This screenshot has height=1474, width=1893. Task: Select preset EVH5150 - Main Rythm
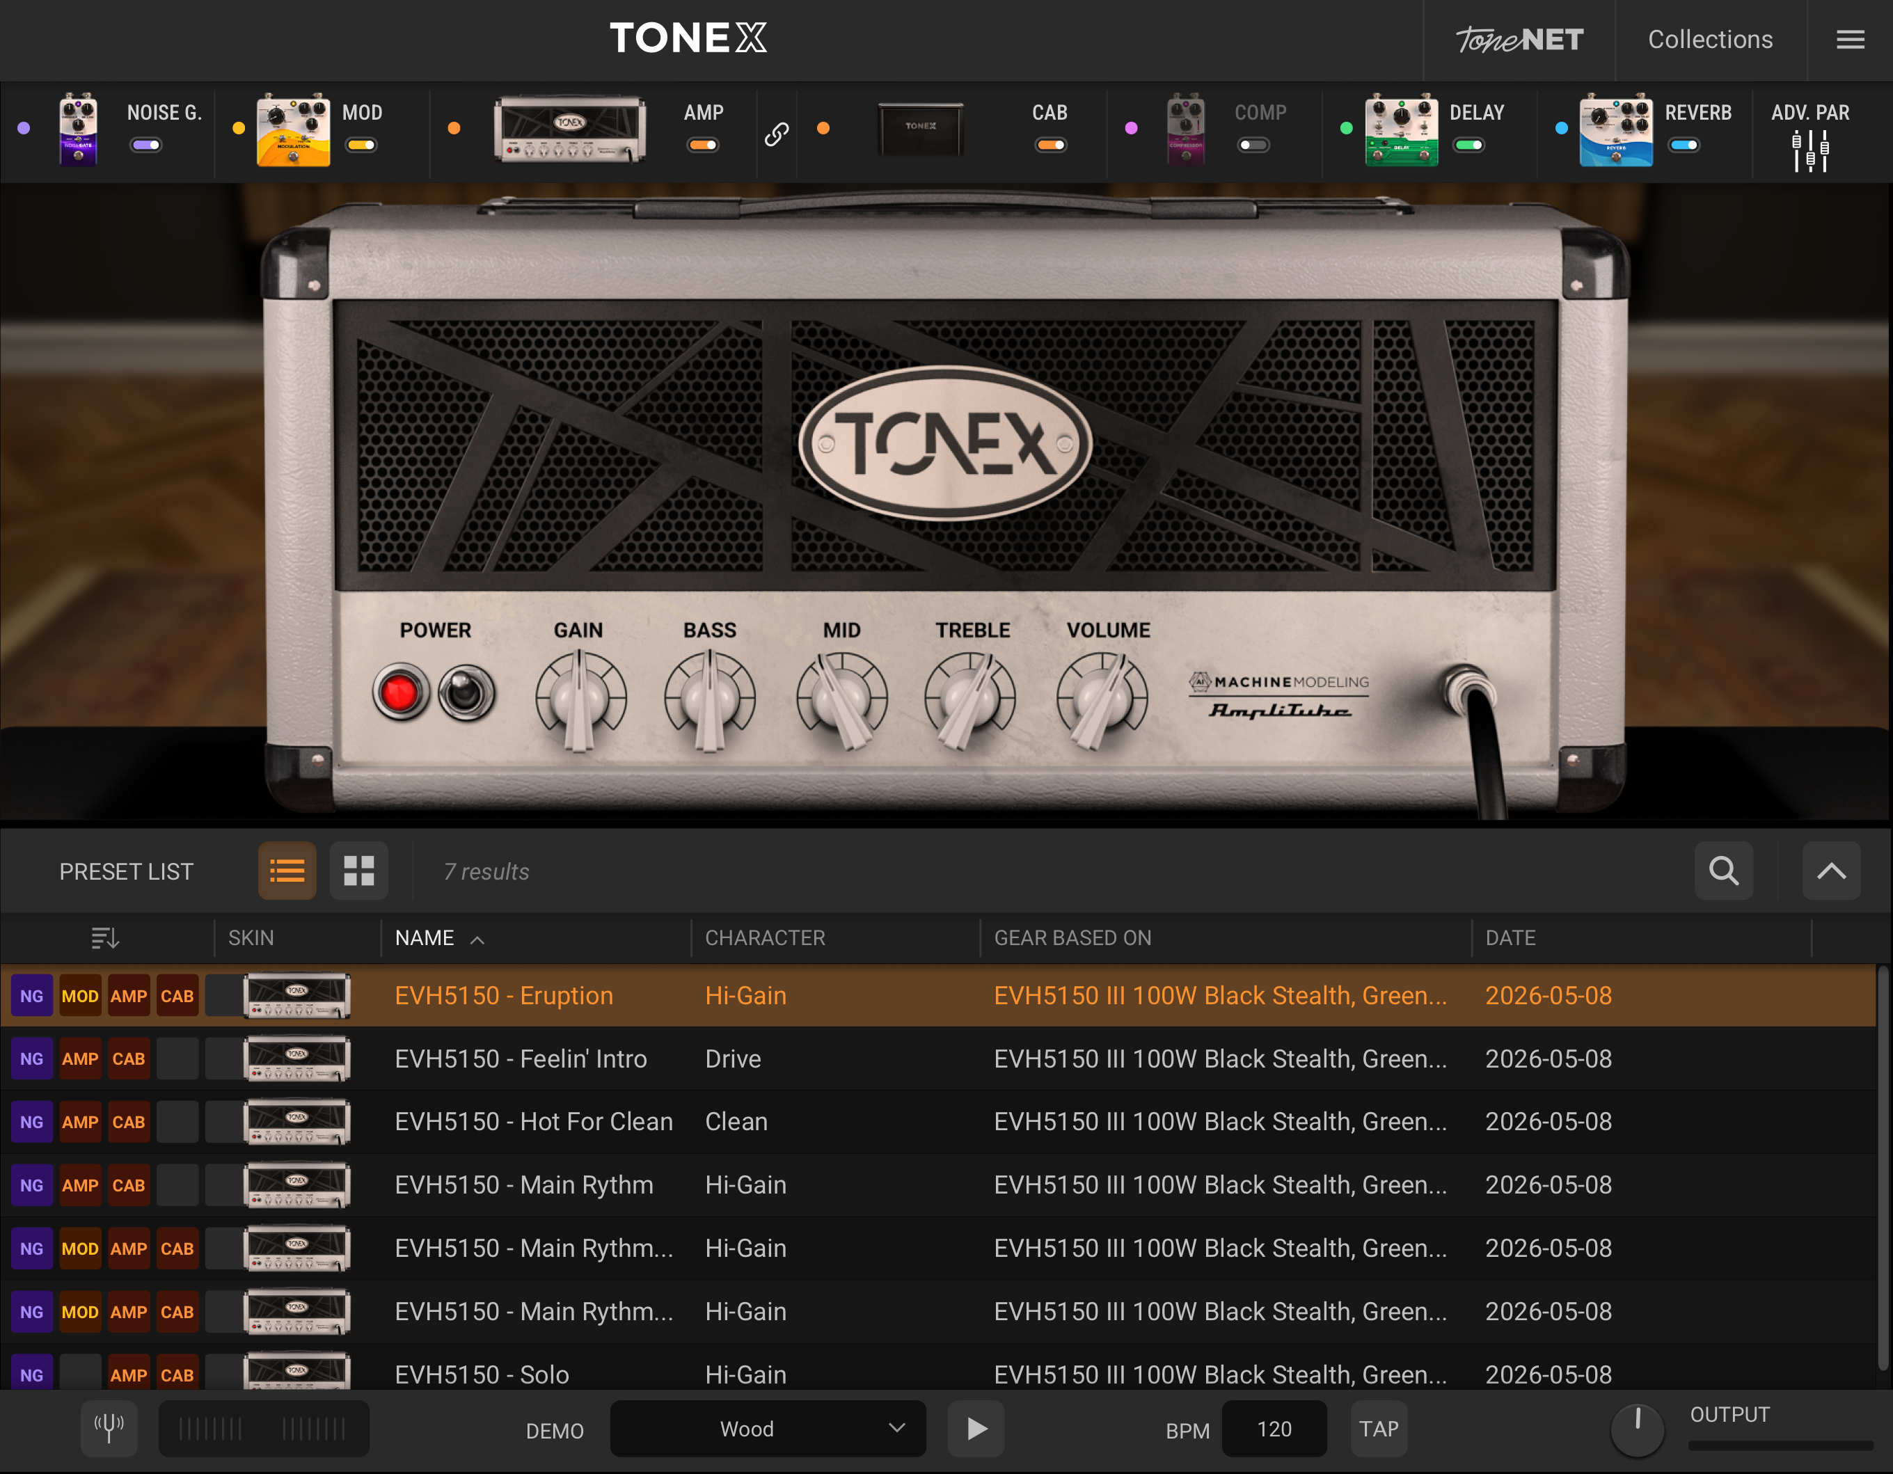(x=939, y=1185)
